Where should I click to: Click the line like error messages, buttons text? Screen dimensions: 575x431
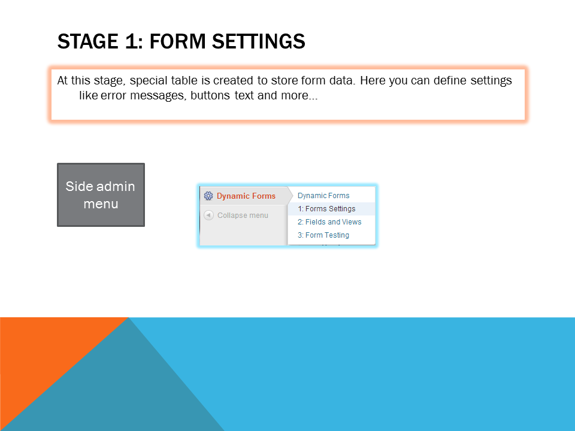(x=198, y=95)
